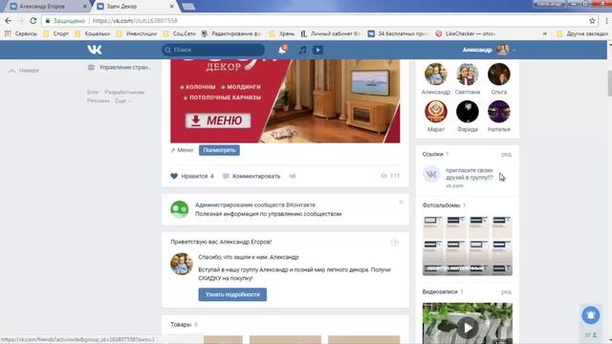Open Chrome menu three dots
612x344 pixels.
606,21
